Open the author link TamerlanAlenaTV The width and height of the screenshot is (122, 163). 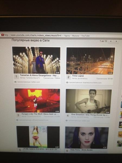pyautogui.click(x=33, y=78)
